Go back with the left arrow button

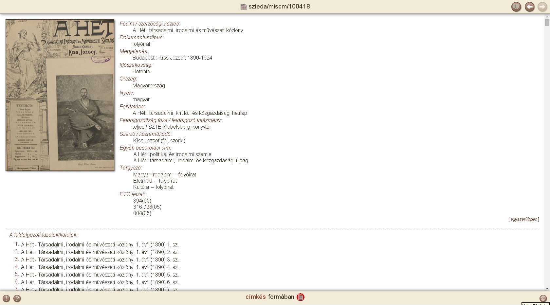point(529,7)
